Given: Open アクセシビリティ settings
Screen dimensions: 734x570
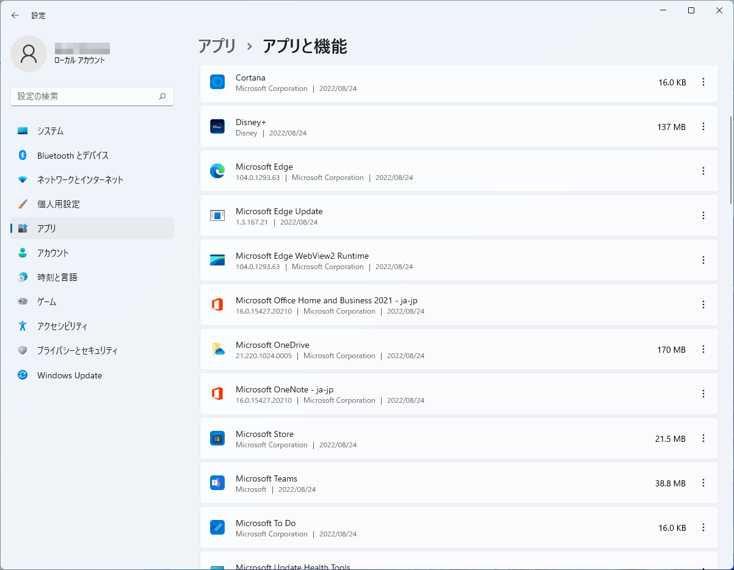Looking at the screenshot, I should coord(92,326).
